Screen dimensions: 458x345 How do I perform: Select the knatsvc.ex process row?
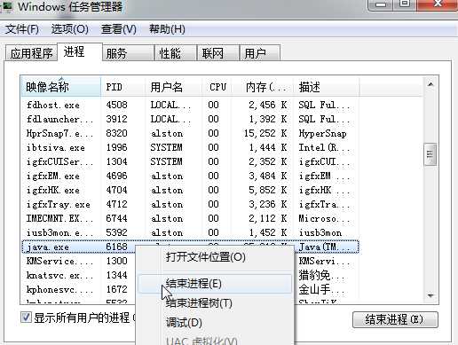tap(78, 275)
